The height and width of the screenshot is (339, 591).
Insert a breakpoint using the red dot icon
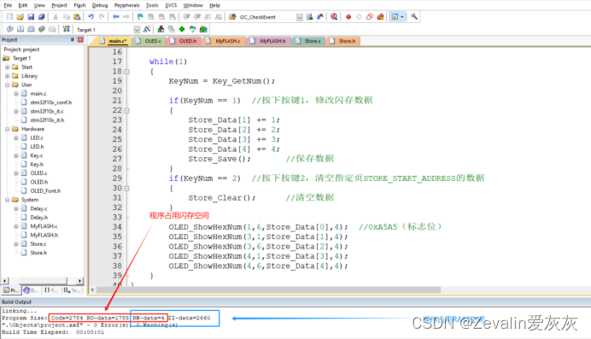point(348,16)
